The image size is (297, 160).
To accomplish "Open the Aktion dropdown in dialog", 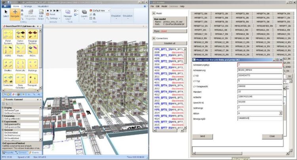I will (280, 113).
